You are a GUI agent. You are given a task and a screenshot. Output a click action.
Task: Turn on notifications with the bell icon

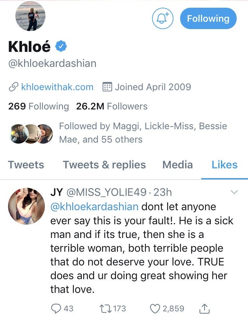(163, 18)
